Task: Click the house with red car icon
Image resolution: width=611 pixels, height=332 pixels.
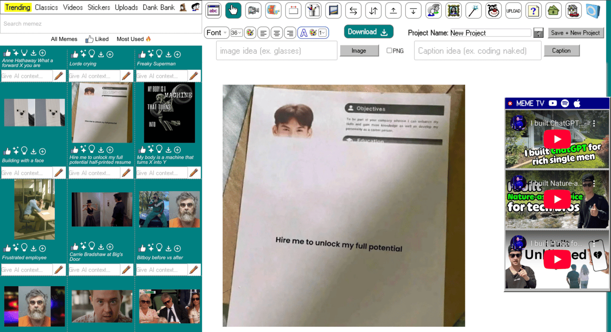Action: pyautogui.click(x=573, y=10)
